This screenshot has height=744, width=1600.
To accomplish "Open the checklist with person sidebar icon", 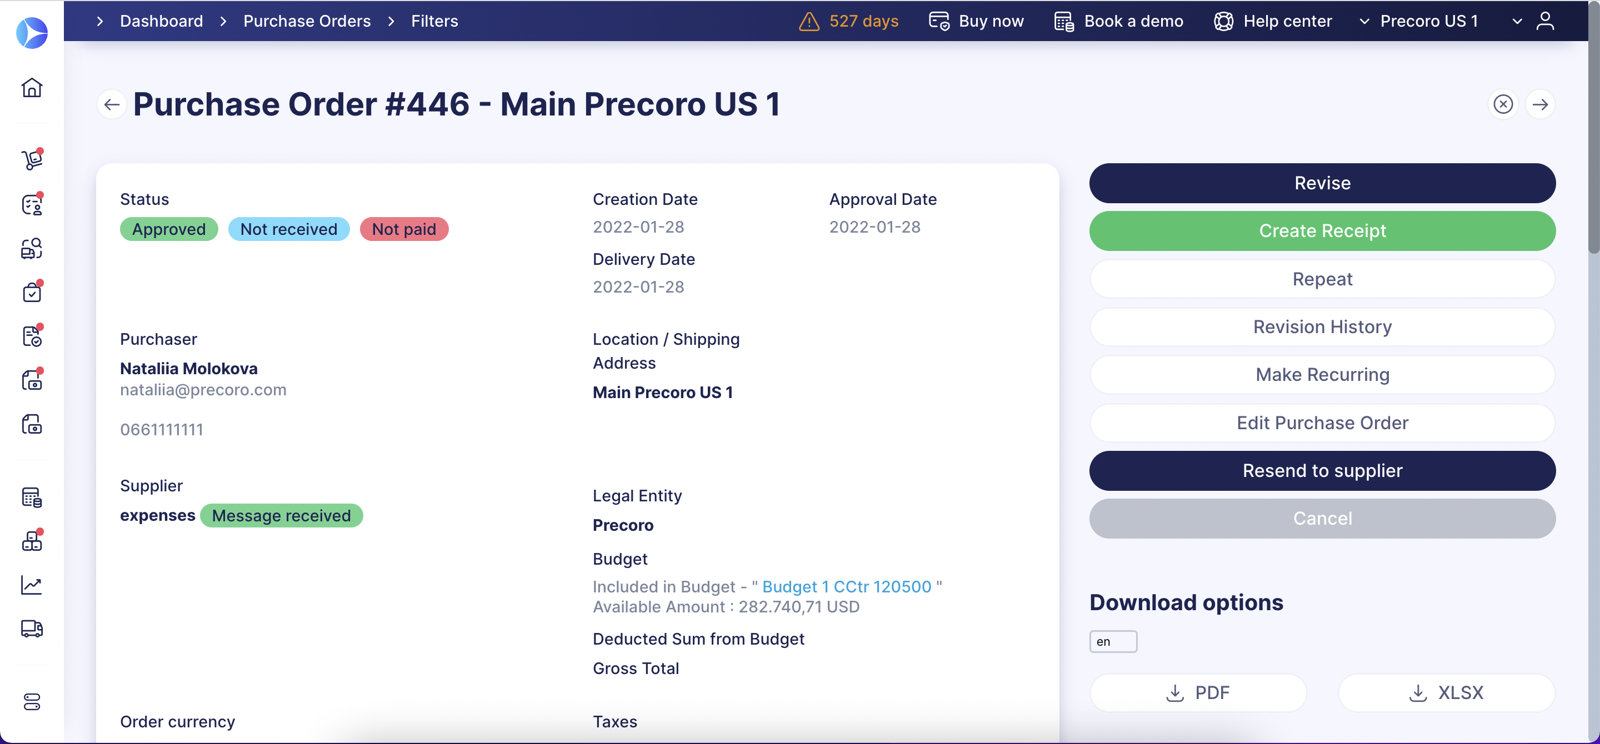I will pyautogui.click(x=32, y=204).
